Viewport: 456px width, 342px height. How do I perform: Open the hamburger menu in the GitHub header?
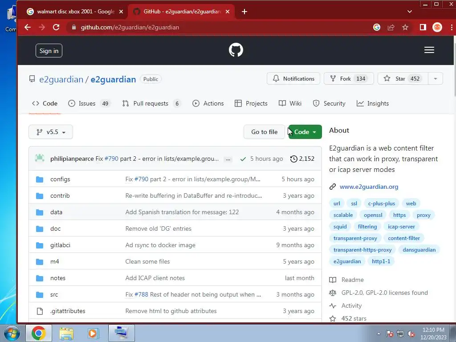pyautogui.click(x=429, y=50)
